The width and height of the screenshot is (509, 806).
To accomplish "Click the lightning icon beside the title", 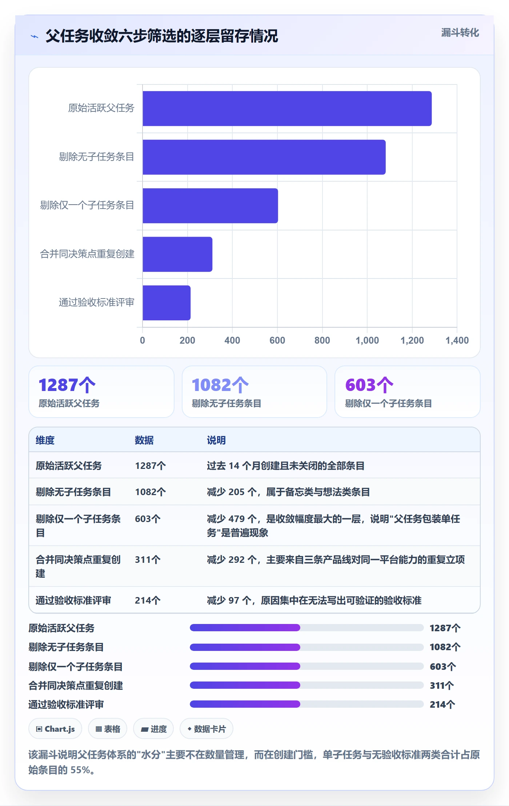I will (35, 36).
